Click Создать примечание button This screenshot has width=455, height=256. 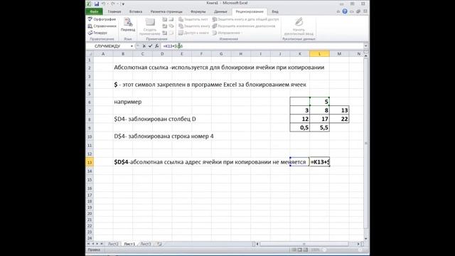tap(150, 26)
